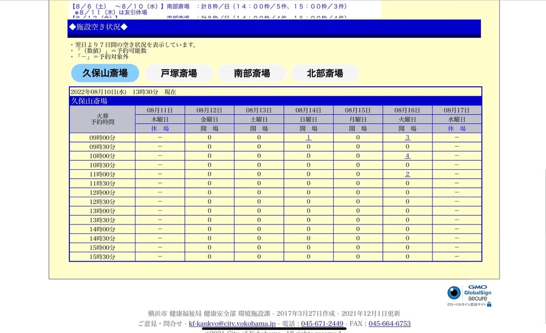Image resolution: width=546 pixels, height=333 pixels.
Task: Click the 水曜日 weekday cell
Action: [x=456, y=120]
